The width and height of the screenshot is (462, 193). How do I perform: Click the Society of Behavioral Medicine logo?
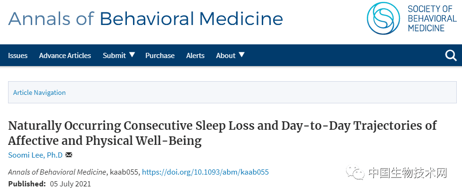(x=383, y=18)
